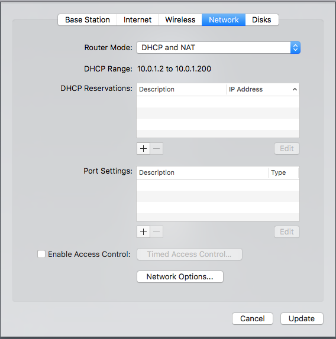336x339 pixels.
Task: Open the Router Mode dropdown
Action: pyautogui.click(x=218, y=48)
